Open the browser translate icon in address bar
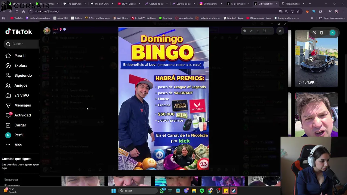Screen dimensions: 347x195 coord(281,11)
